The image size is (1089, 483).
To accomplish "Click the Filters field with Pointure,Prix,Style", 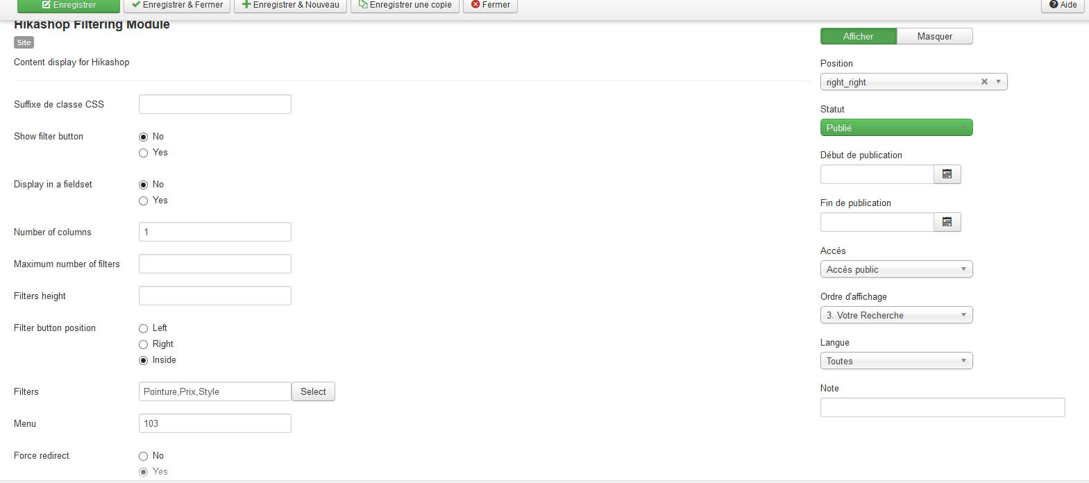I will tap(214, 391).
